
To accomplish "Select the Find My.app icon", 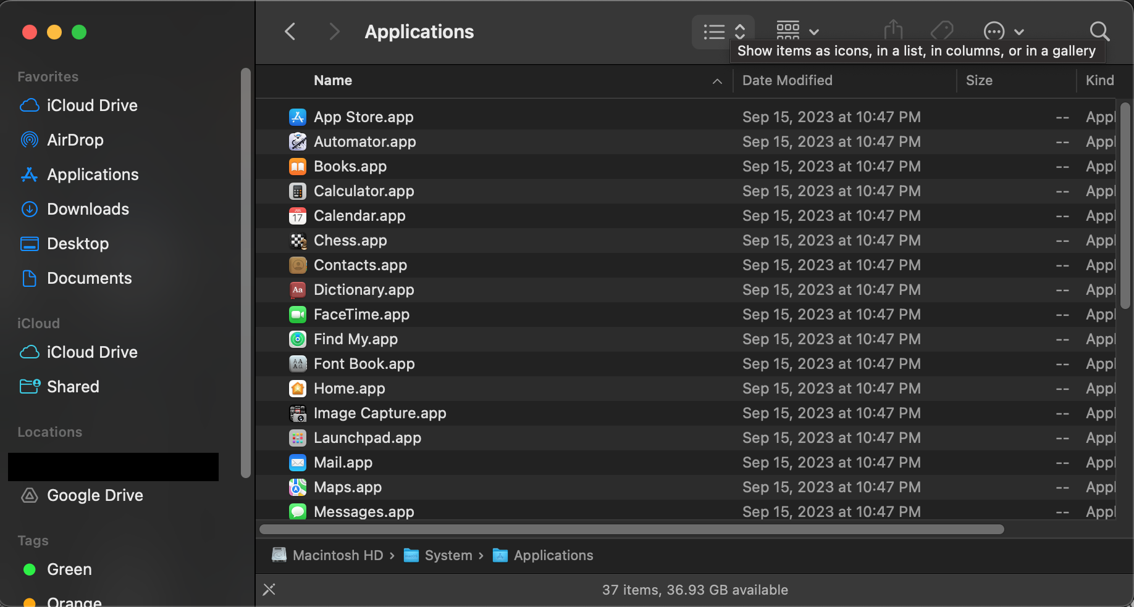I will point(298,339).
